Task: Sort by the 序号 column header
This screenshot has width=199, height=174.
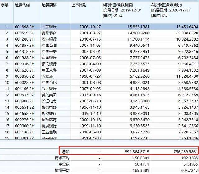Action: click(4, 5)
